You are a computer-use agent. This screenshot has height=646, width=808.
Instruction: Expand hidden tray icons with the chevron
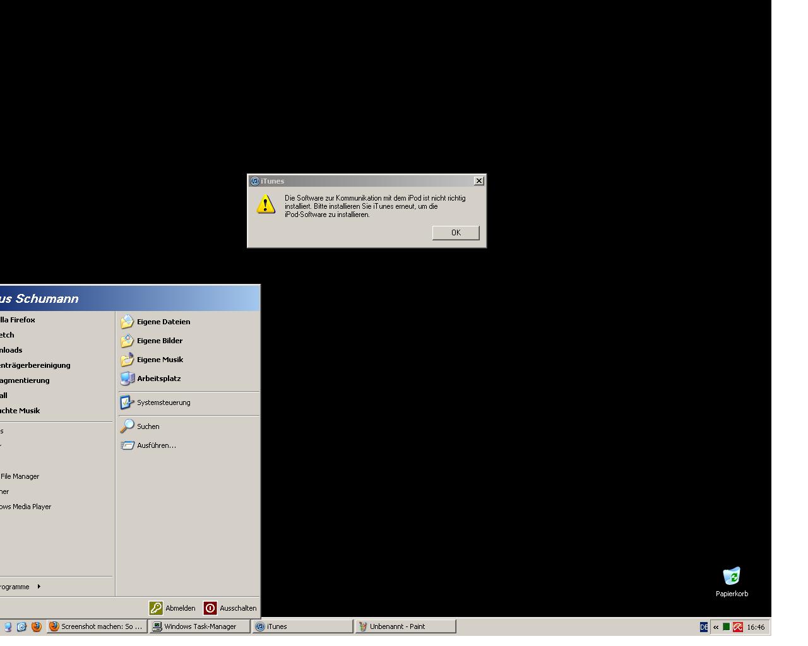pyautogui.click(x=716, y=627)
